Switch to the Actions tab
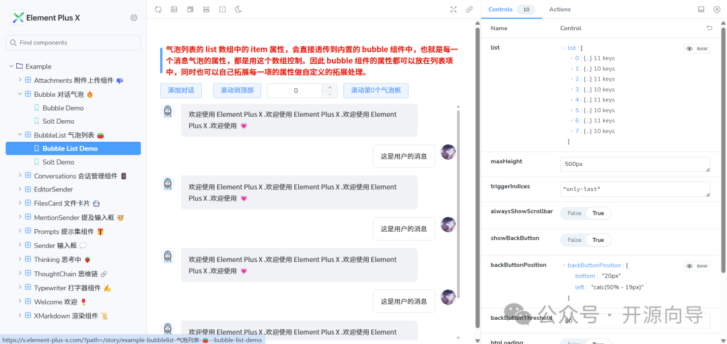 click(559, 9)
